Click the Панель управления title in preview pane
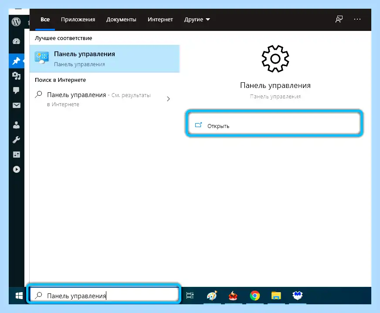The width and height of the screenshot is (380, 313). [275, 85]
